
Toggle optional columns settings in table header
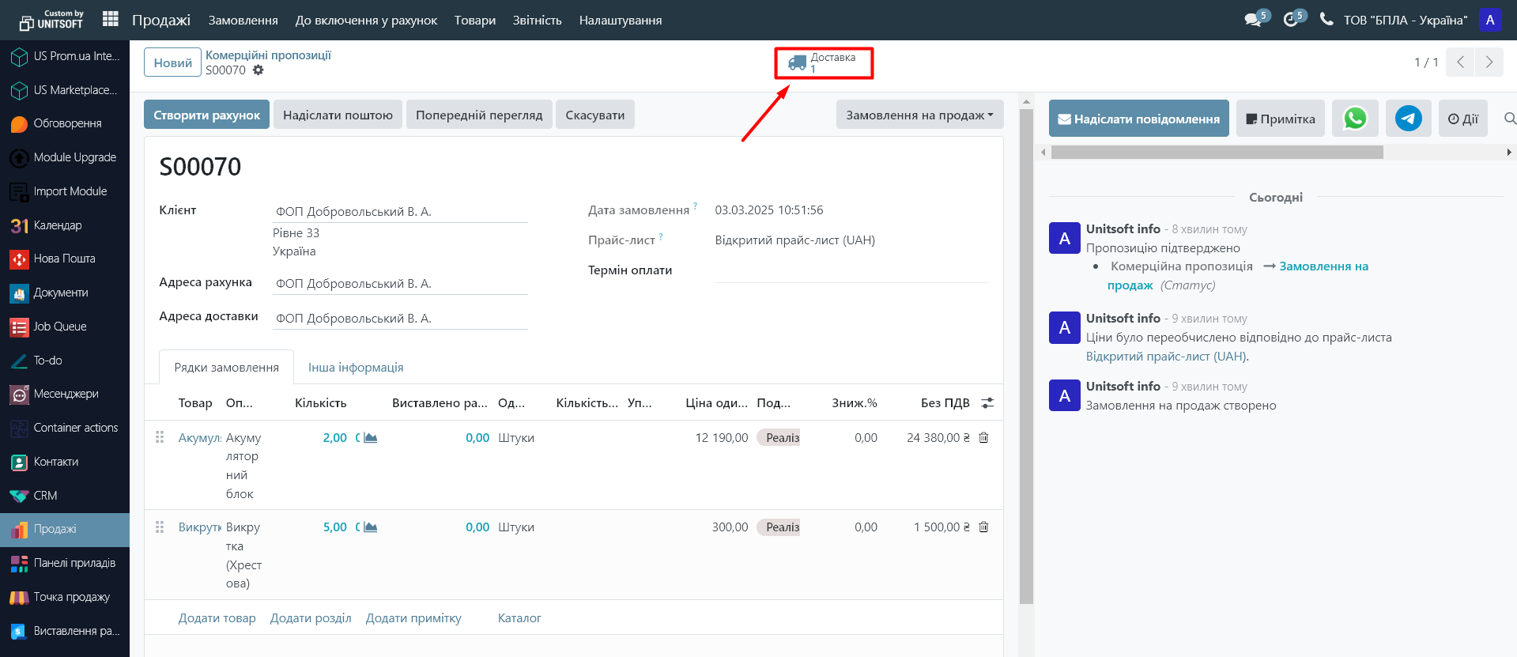(x=987, y=403)
